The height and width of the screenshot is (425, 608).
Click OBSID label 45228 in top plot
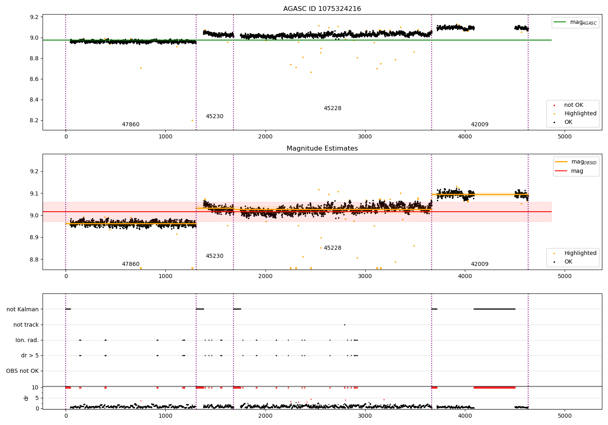(332, 108)
